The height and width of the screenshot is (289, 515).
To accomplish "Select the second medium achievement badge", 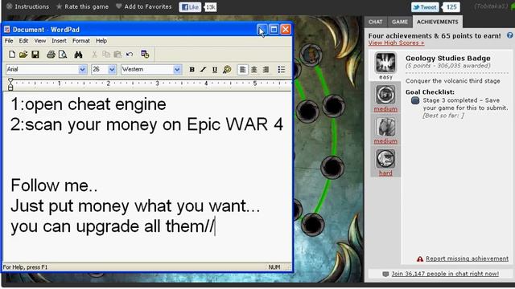I will click(x=385, y=127).
